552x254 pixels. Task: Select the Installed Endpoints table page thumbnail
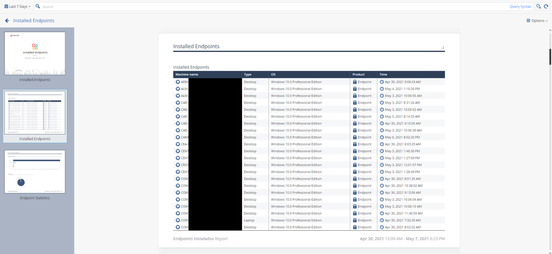pos(35,112)
